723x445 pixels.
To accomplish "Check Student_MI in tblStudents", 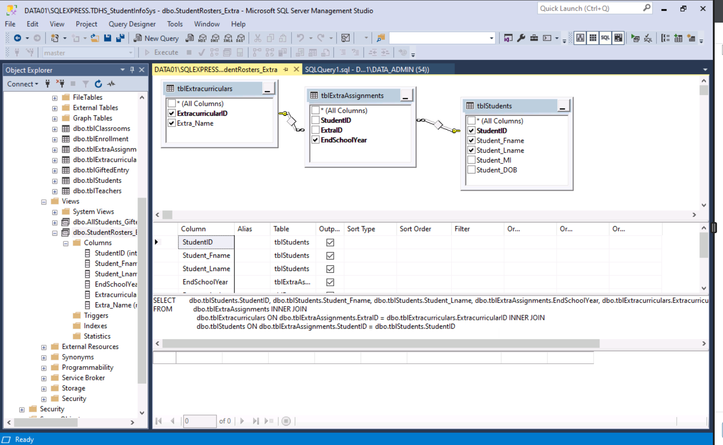I will [472, 160].
